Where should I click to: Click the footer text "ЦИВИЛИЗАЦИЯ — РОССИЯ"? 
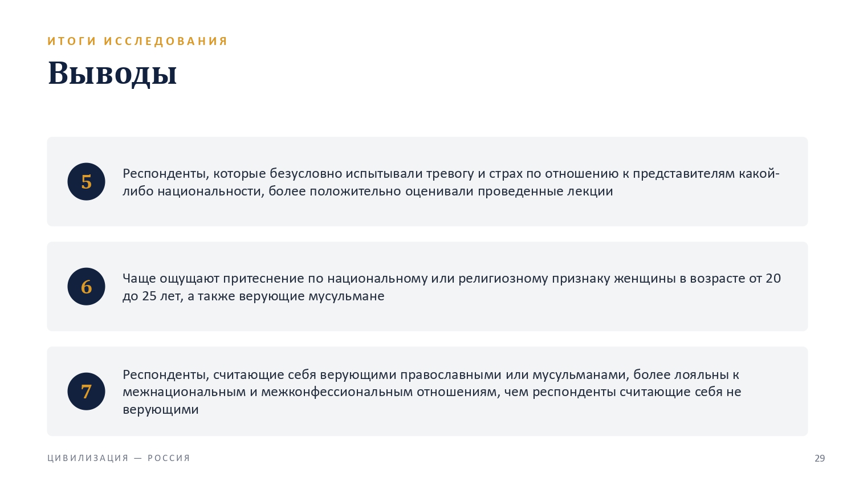click(119, 458)
